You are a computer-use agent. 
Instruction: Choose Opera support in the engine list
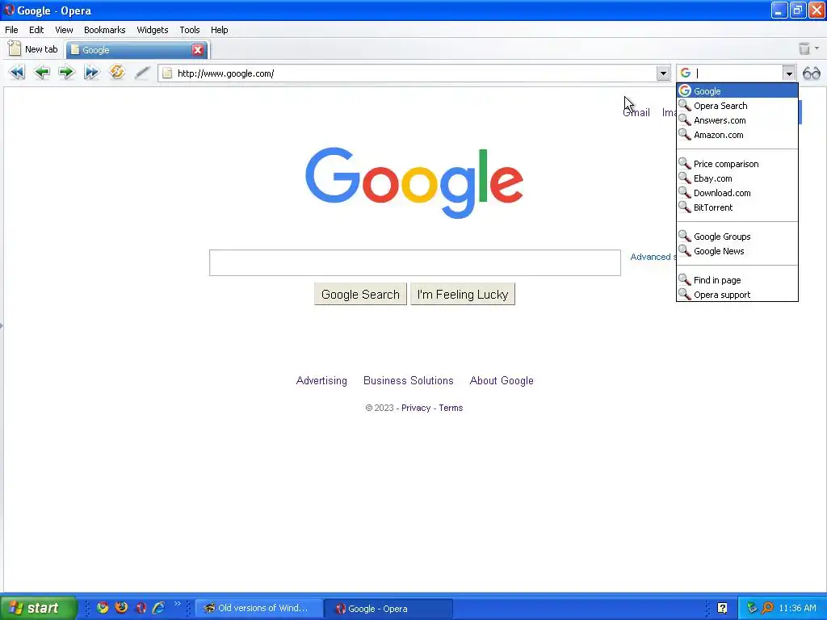pos(737,294)
